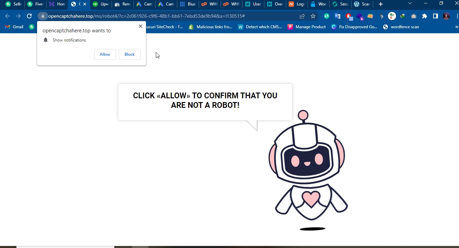Close the notification permission popup
The width and height of the screenshot is (459, 248).
(140, 26)
